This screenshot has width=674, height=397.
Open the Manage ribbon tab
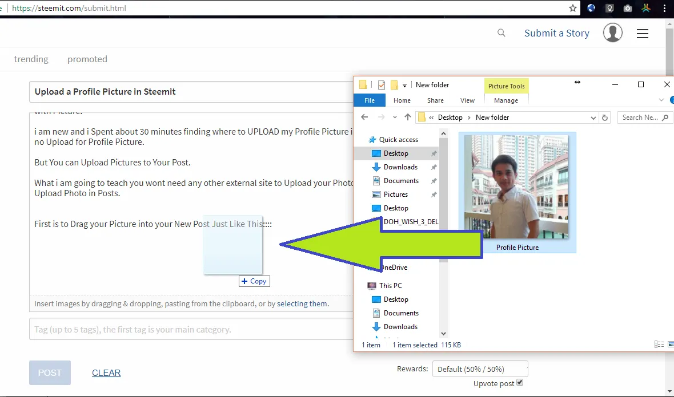506,100
